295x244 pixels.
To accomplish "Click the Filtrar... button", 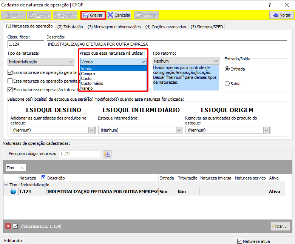I will tap(280, 226).
